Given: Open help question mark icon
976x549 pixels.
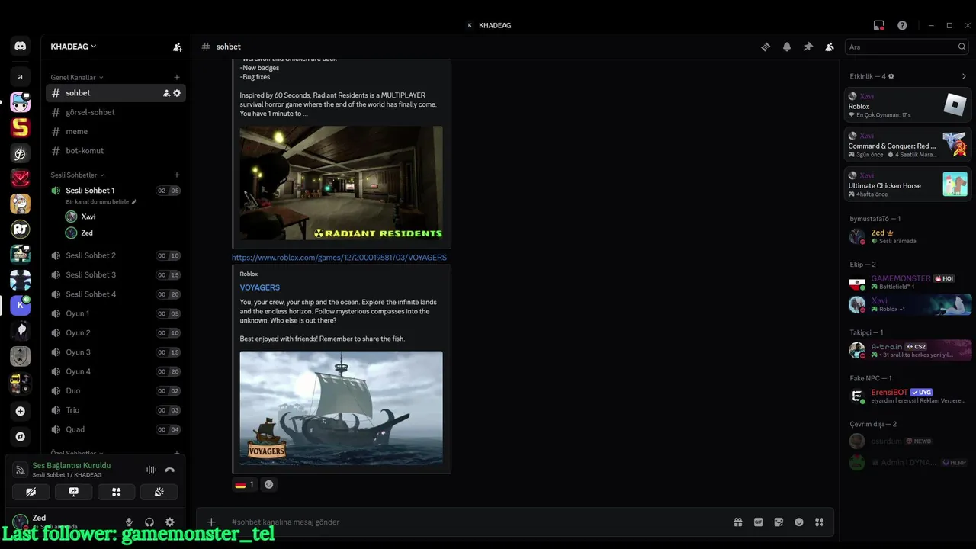Looking at the screenshot, I should (x=902, y=25).
